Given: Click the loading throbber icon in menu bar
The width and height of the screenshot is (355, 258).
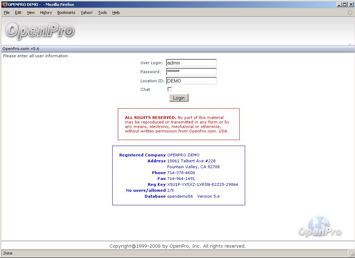Looking at the screenshot, I should click(350, 12).
